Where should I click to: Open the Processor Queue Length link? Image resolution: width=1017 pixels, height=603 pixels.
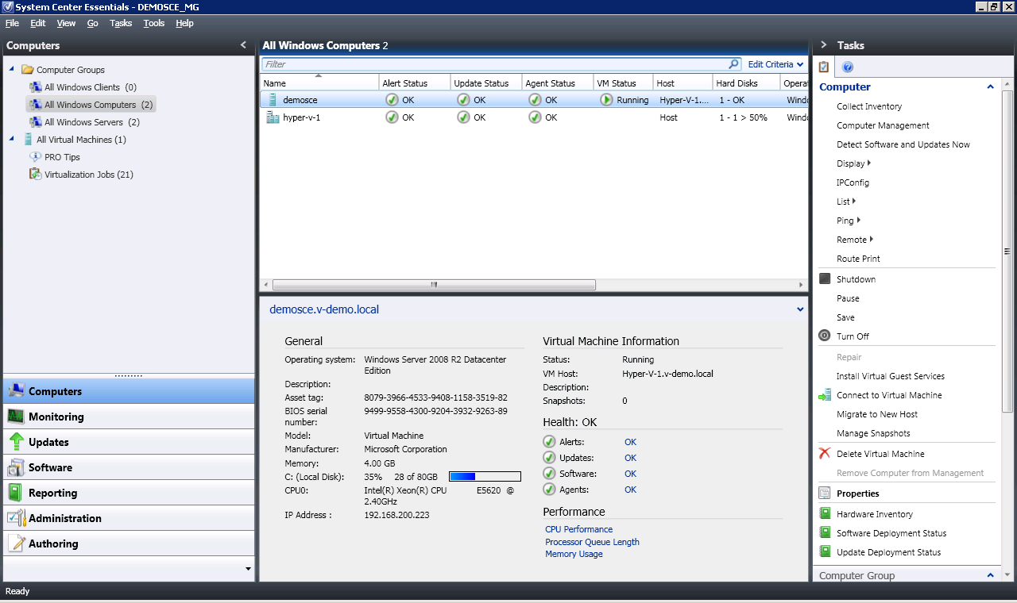pos(592,542)
